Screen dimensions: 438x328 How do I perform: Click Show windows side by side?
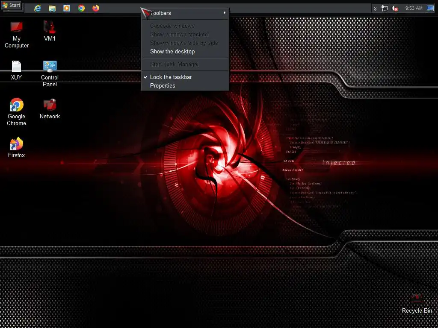click(185, 43)
